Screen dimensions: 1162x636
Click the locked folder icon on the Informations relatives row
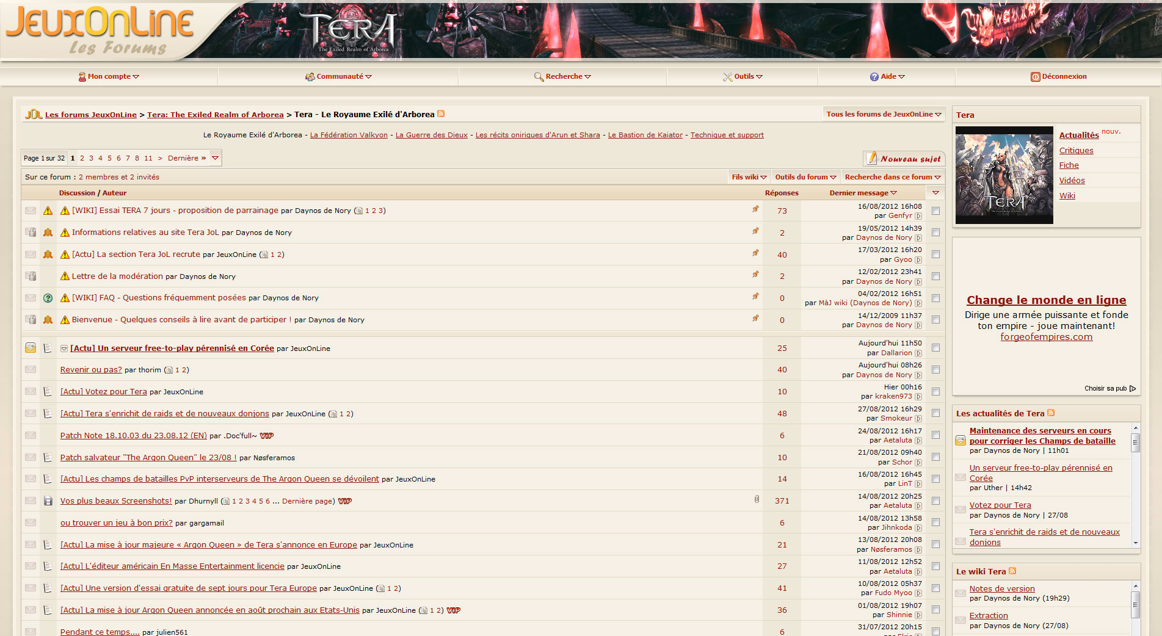31,232
